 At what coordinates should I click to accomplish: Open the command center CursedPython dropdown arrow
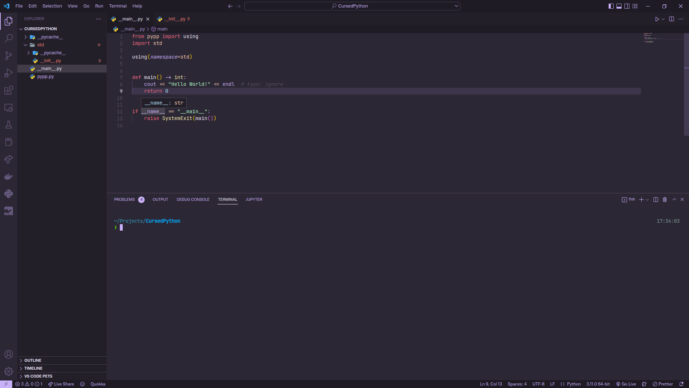[456, 6]
